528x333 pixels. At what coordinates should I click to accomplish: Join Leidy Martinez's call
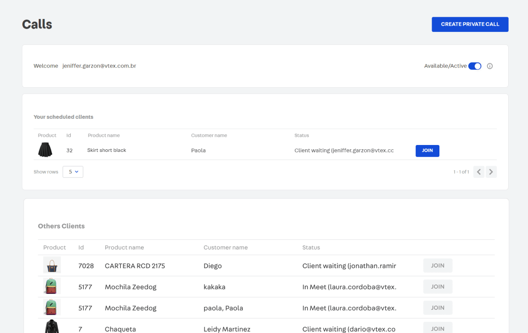(x=437, y=328)
